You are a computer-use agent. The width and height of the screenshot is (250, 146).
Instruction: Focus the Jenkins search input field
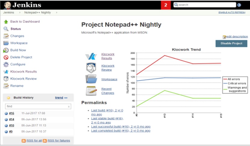205,5
